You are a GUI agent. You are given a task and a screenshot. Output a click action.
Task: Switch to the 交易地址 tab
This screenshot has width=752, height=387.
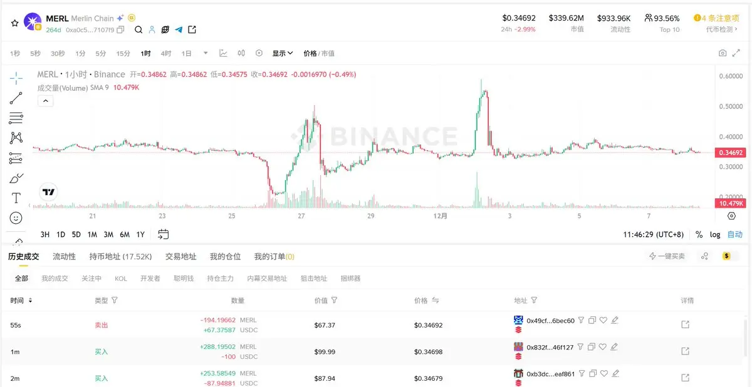pyautogui.click(x=180, y=256)
